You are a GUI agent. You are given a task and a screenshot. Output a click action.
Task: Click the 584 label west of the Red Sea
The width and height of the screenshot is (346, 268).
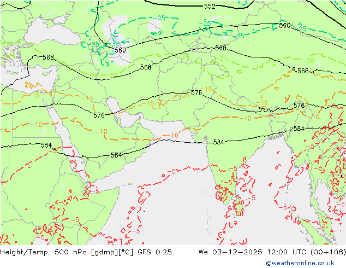tap(46, 145)
